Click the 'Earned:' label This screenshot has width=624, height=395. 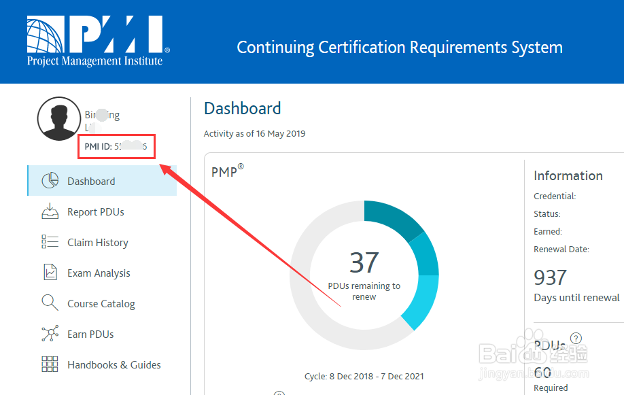tap(548, 231)
